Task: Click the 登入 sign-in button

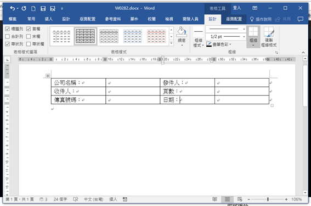Action: (237, 8)
